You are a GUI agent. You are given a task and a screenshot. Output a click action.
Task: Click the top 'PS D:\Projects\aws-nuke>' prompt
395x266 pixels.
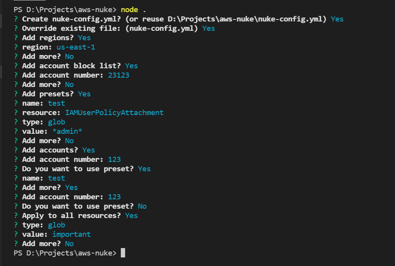click(65, 9)
